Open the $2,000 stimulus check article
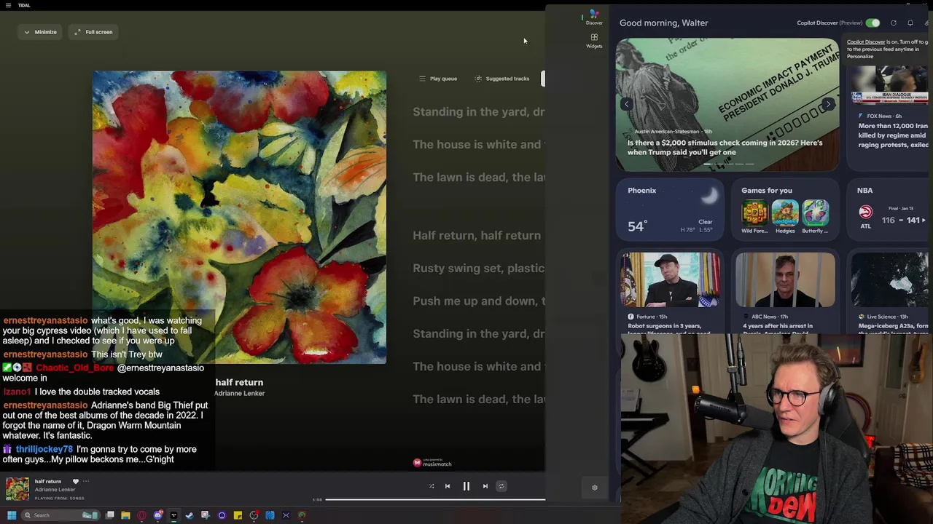The image size is (933, 524). [725, 147]
